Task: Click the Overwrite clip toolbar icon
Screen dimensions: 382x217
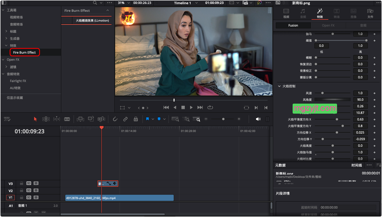Action: tap(91, 119)
